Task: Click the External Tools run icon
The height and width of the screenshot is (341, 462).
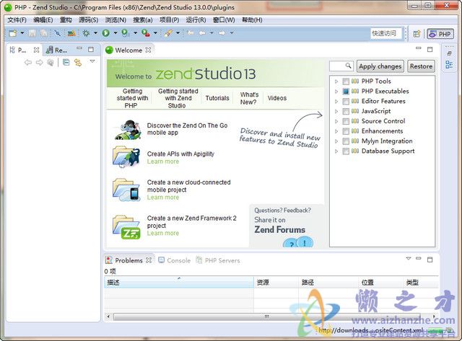Action: point(145,33)
